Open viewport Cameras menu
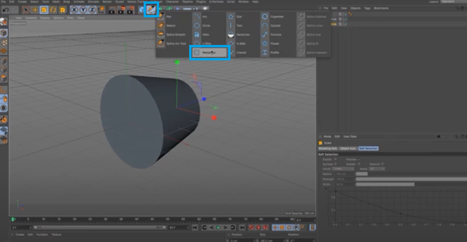This screenshot has width=467, height=242. click(x=31, y=18)
